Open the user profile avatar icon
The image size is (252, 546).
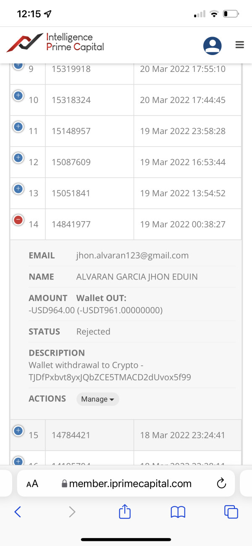coord(213,46)
